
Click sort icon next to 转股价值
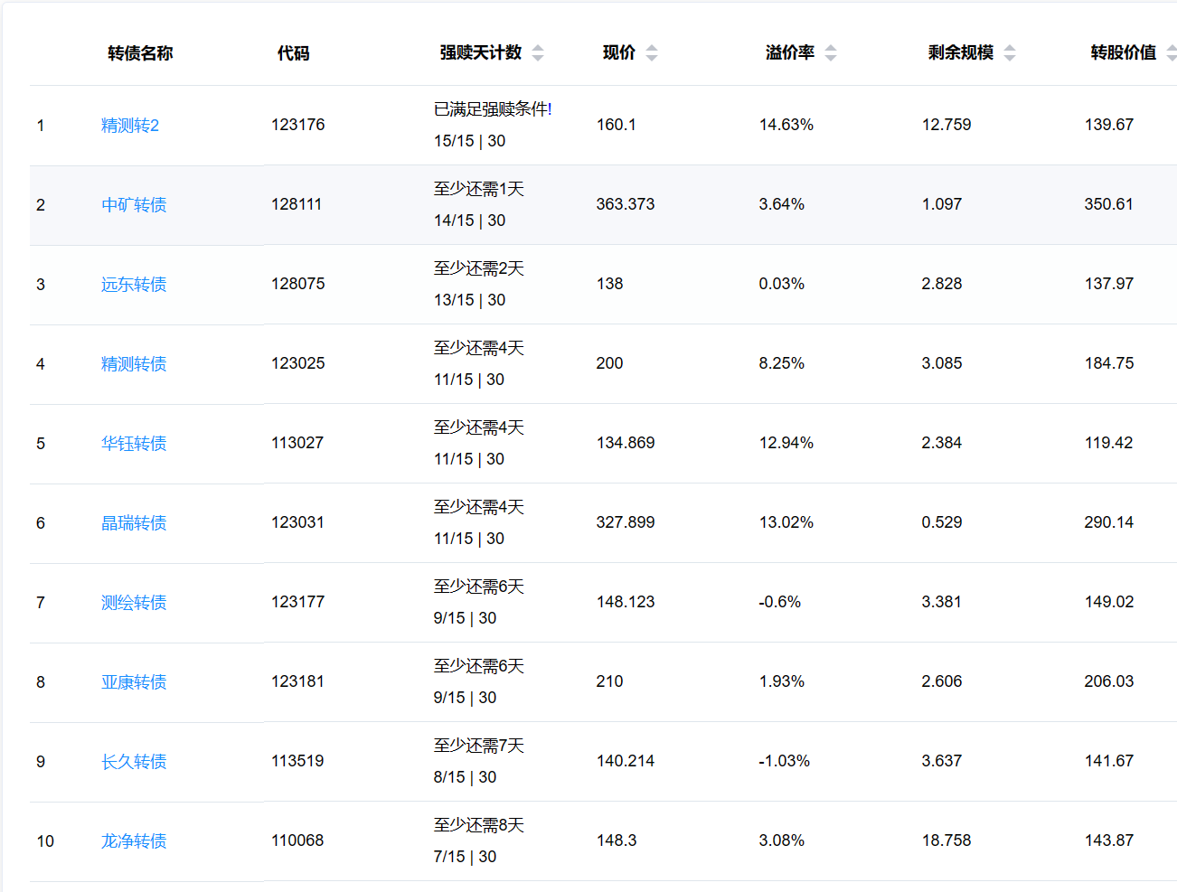(x=1171, y=53)
